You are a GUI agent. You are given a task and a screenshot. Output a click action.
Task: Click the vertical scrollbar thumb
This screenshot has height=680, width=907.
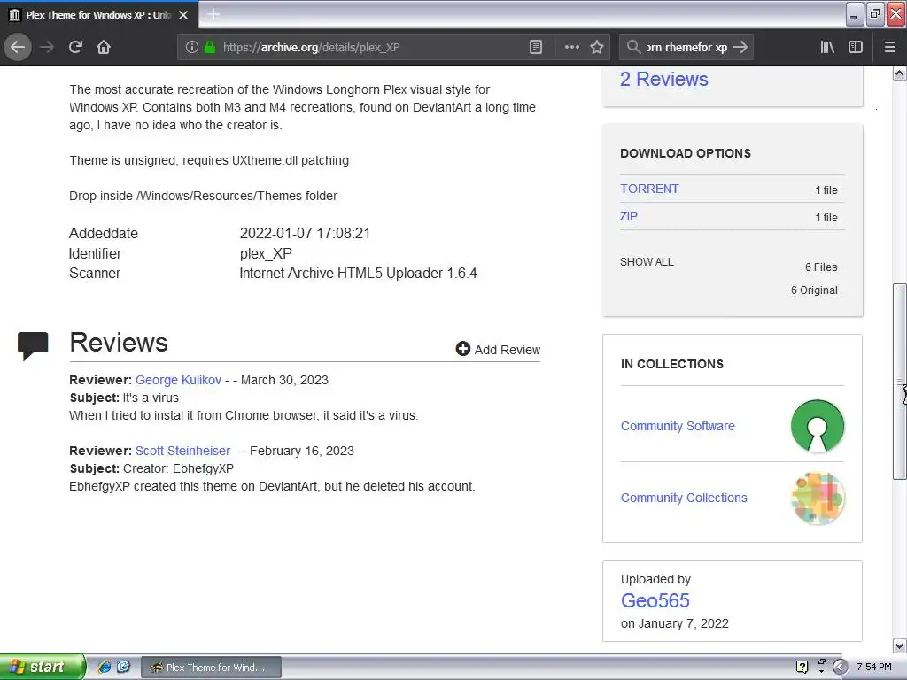(x=900, y=382)
